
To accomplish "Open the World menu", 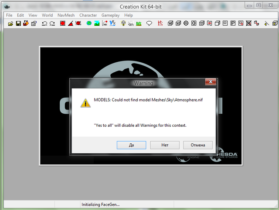I will pyautogui.click(x=47, y=15).
